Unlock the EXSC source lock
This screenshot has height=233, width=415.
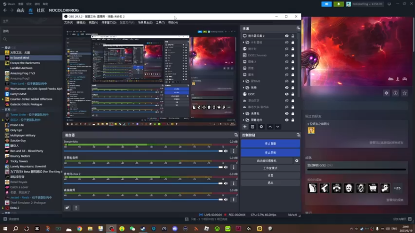click(293, 94)
